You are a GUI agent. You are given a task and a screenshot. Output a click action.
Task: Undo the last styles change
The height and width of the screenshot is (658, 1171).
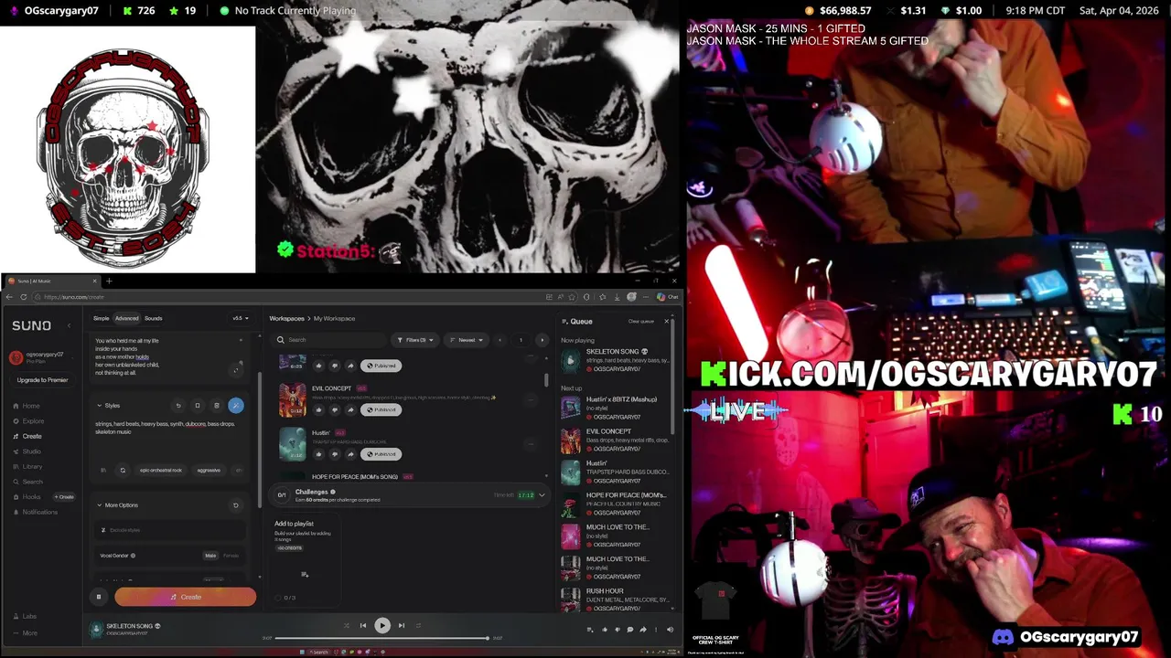[178, 406]
